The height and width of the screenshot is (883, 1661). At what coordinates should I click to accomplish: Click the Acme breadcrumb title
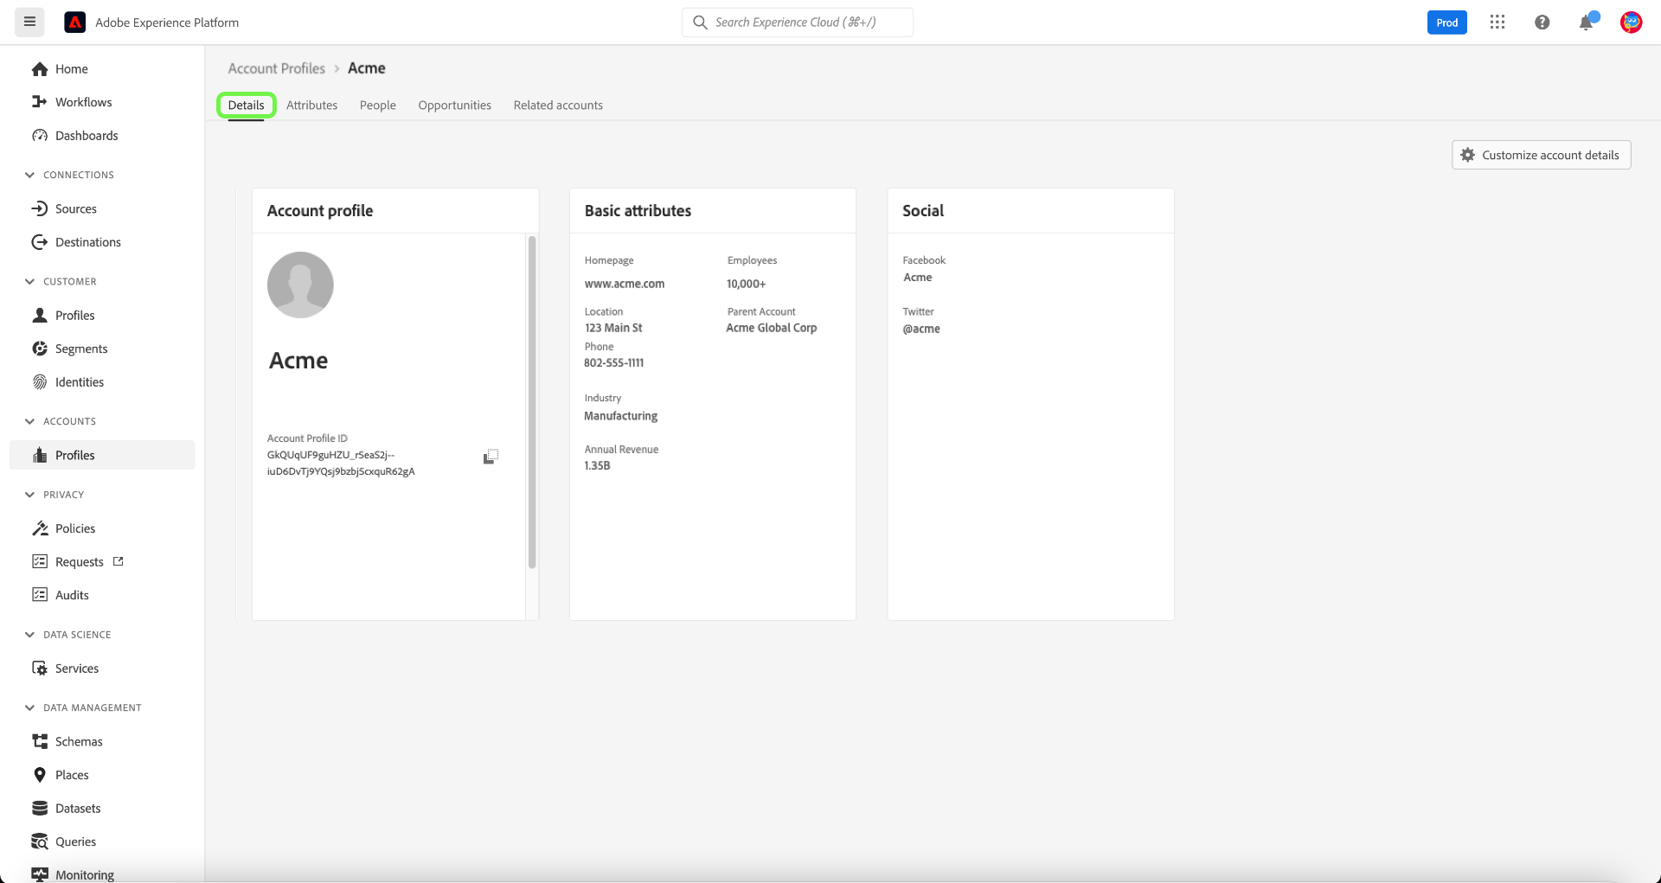tap(367, 68)
